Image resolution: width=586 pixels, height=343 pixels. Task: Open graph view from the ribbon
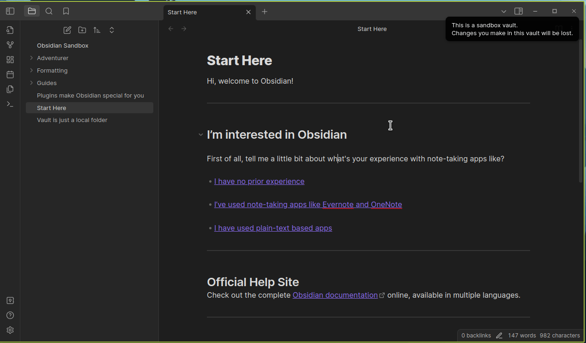(10, 45)
